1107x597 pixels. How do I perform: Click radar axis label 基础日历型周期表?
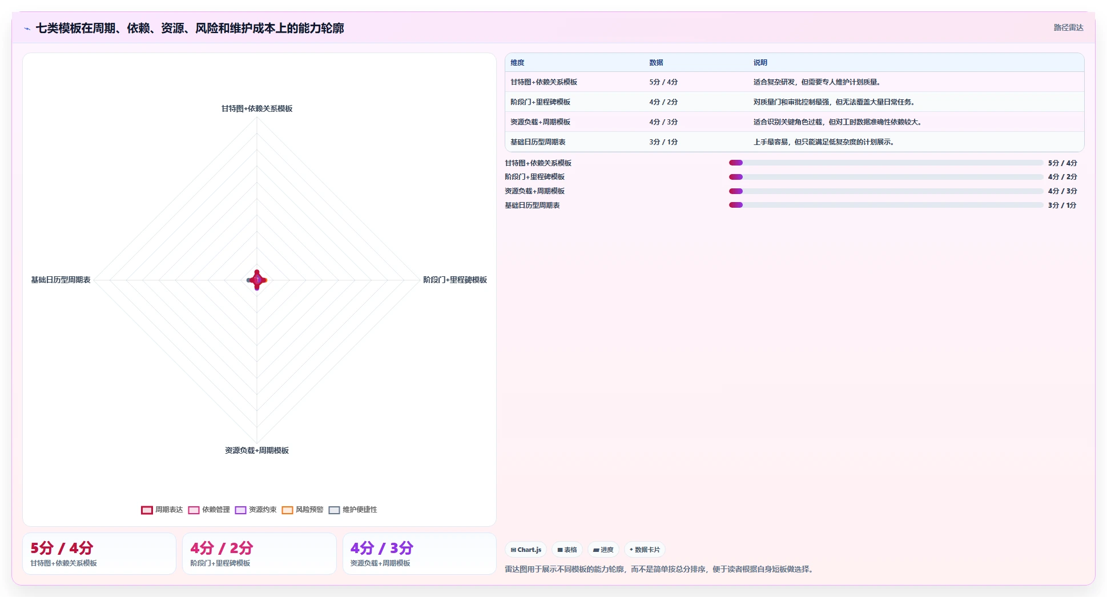tap(61, 280)
